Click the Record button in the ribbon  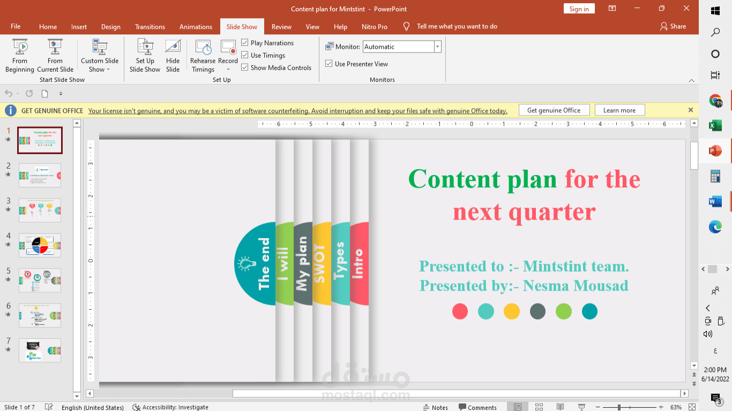point(228,51)
